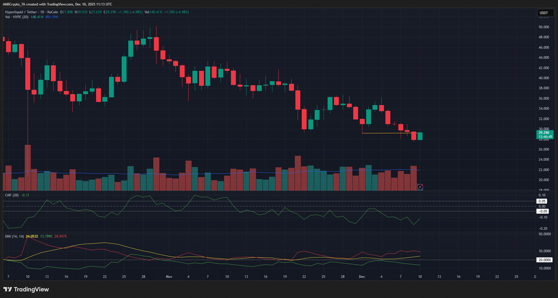Switch to the Dec section of the time axis

[x=362, y=277]
